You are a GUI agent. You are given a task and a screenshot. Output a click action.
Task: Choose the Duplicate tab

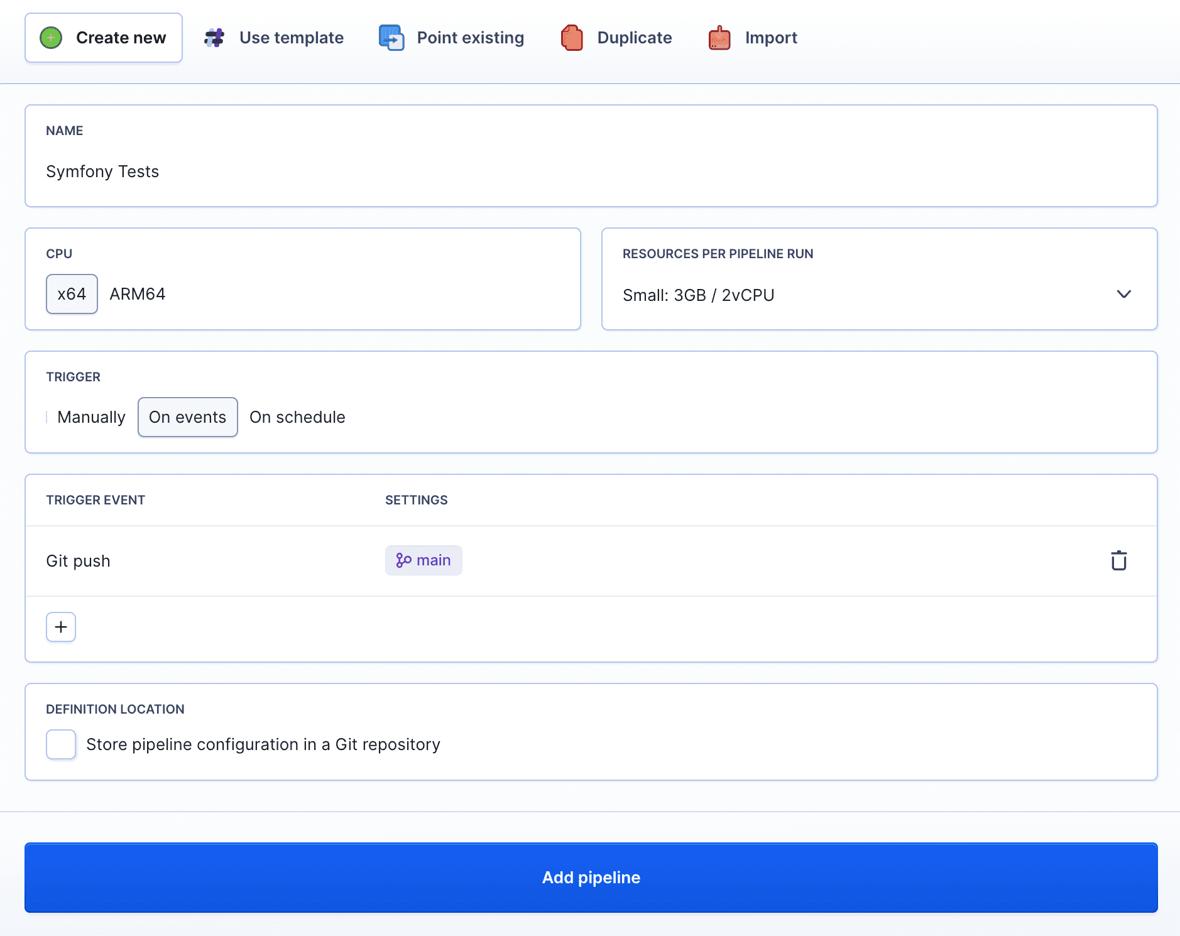tap(616, 38)
